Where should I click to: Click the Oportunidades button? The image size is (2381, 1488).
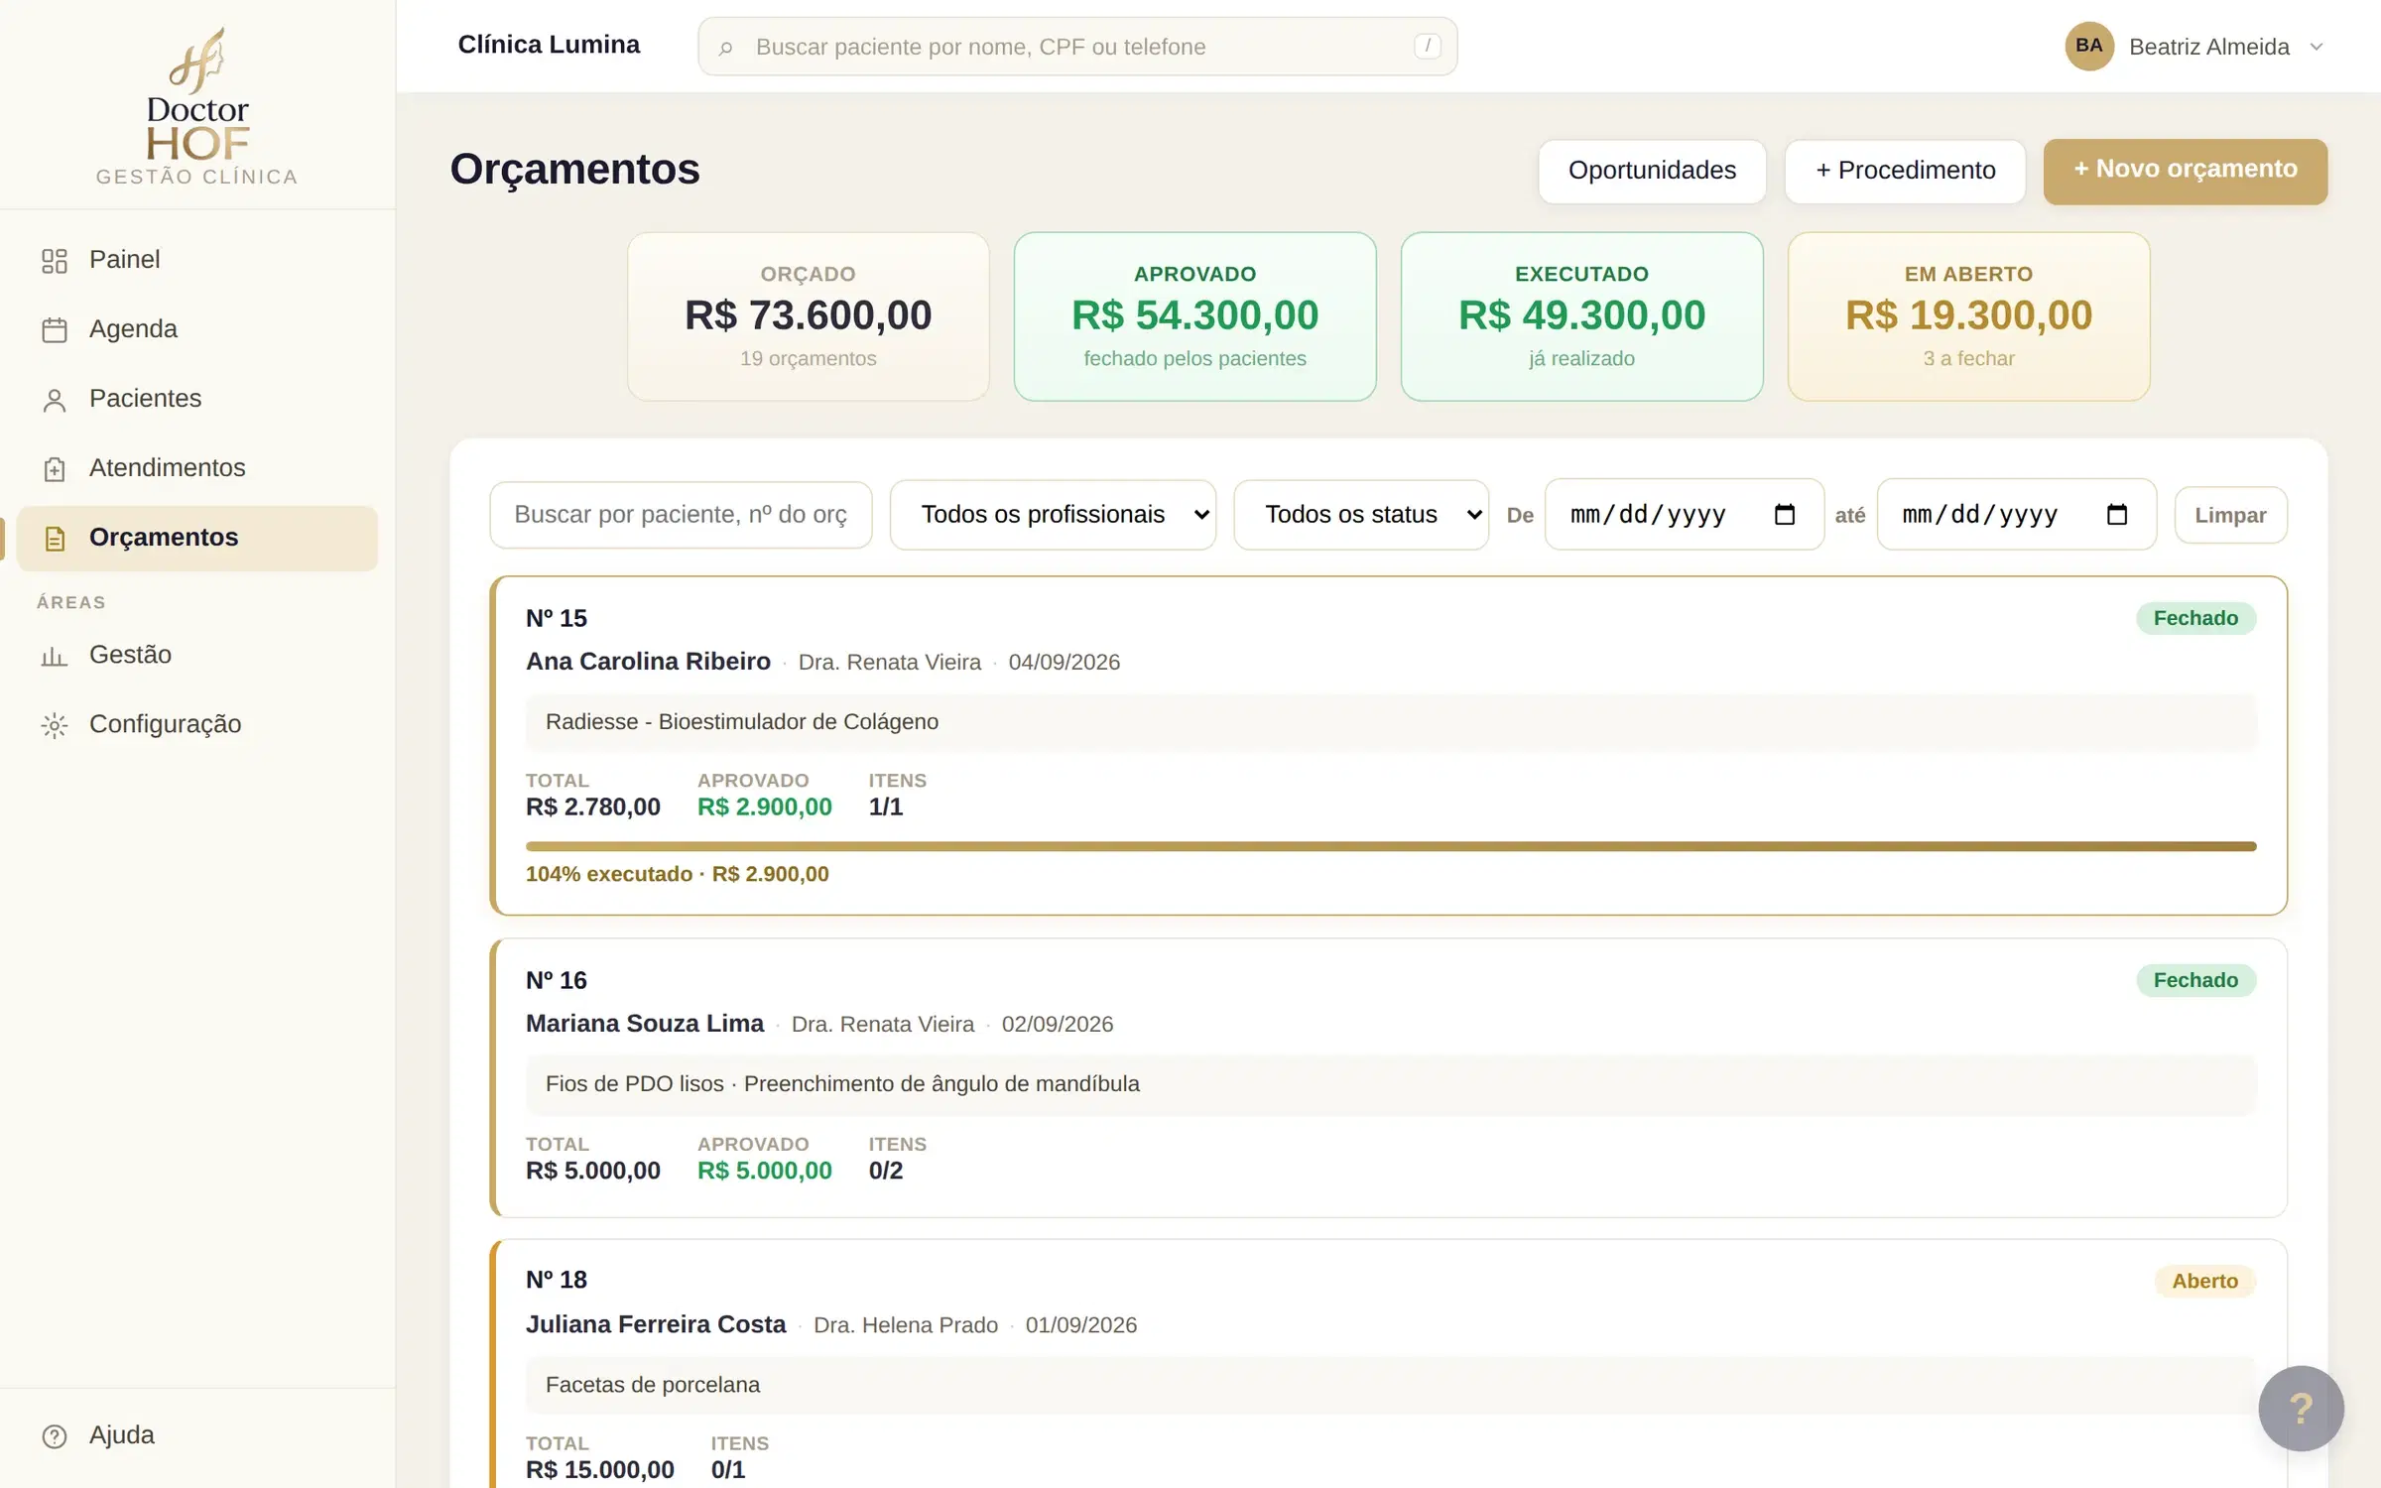pyautogui.click(x=1652, y=171)
